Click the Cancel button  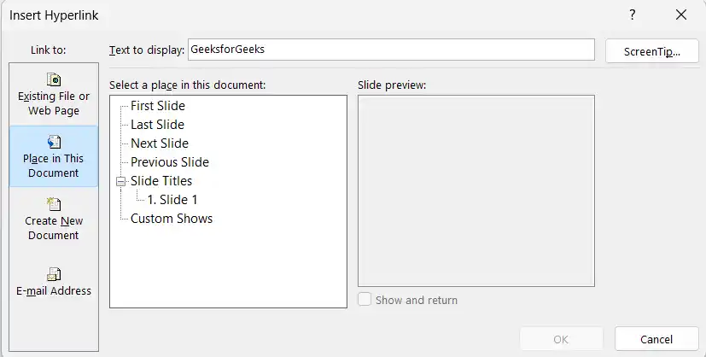tap(656, 339)
